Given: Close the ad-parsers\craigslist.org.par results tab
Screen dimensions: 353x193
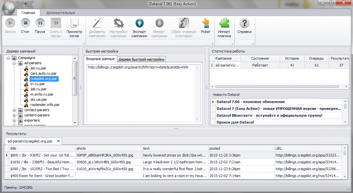Looking at the screenshot, I should (58, 141).
